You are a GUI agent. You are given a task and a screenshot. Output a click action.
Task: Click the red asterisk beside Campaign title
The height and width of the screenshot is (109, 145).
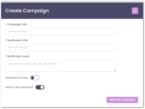pyautogui.click(x=6, y=24)
